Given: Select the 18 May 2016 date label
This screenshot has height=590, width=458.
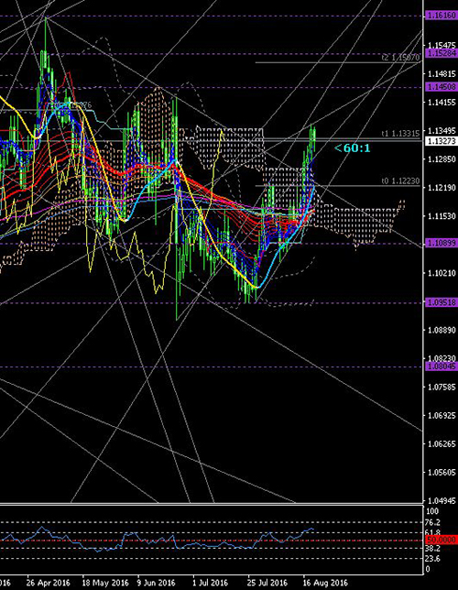Looking at the screenshot, I should point(105,583).
